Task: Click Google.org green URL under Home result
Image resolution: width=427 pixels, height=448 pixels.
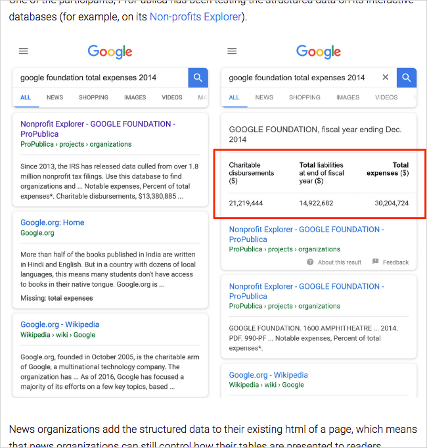Action: (x=37, y=233)
